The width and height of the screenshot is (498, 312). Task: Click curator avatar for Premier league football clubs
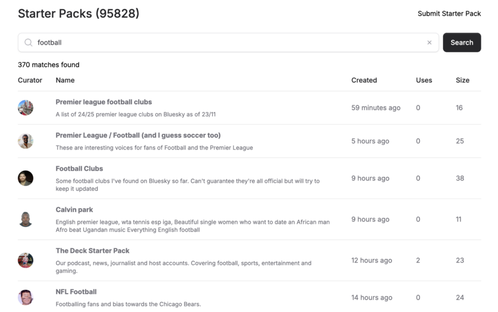pyautogui.click(x=26, y=108)
